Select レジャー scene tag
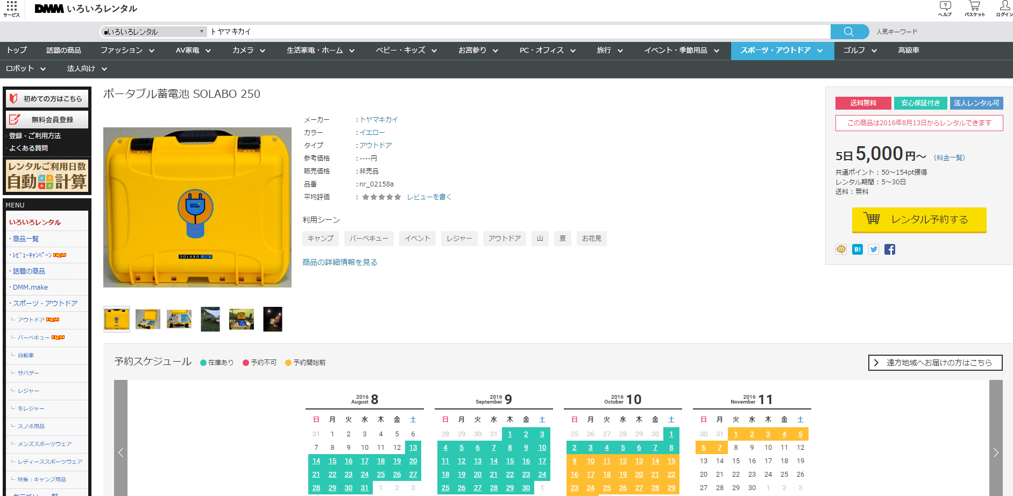The image size is (1013, 496). (459, 239)
